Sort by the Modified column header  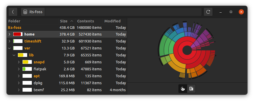(115, 21)
